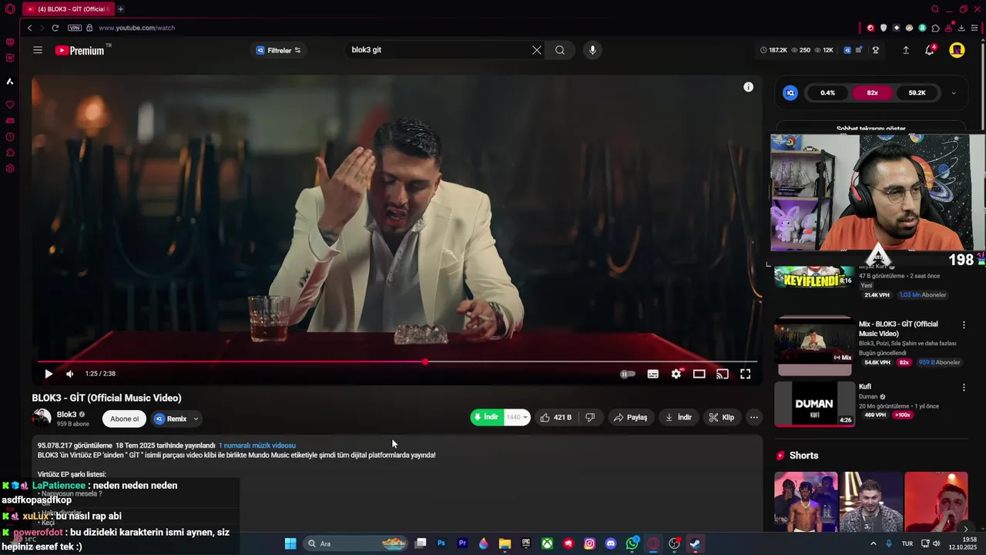This screenshot has width=986, height=555.
Task: Mute the video volume speaker
Action: coord(69,374)
